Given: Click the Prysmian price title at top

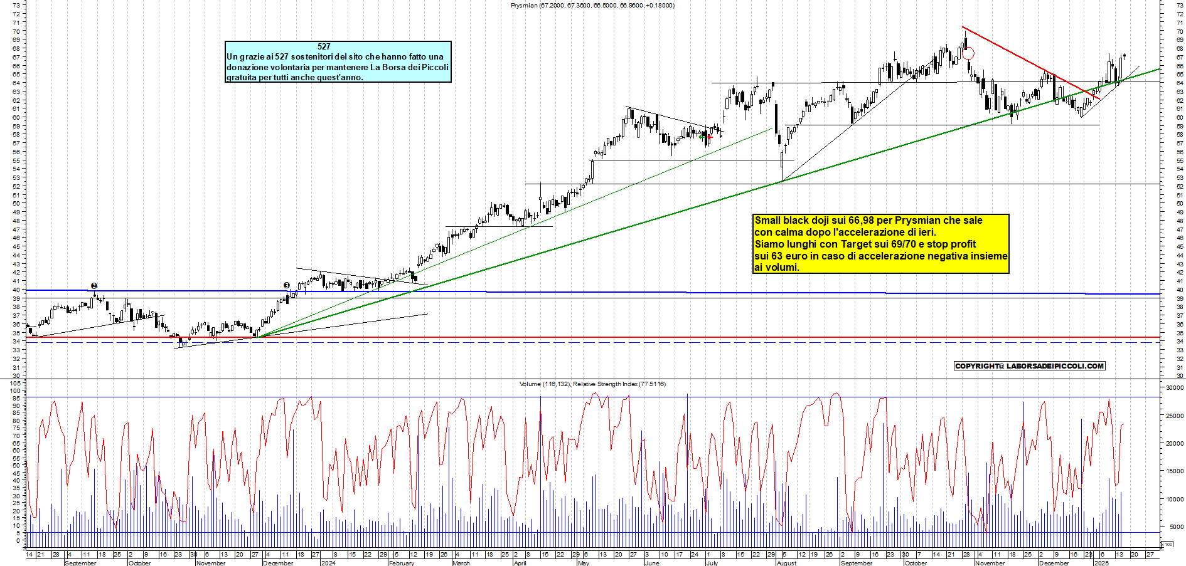Looking at the screenshot, I should coord(592,6).
